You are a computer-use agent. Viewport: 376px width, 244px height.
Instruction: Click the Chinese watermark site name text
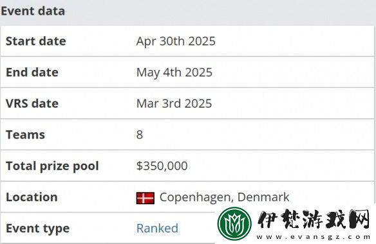[x=314, y=219]
